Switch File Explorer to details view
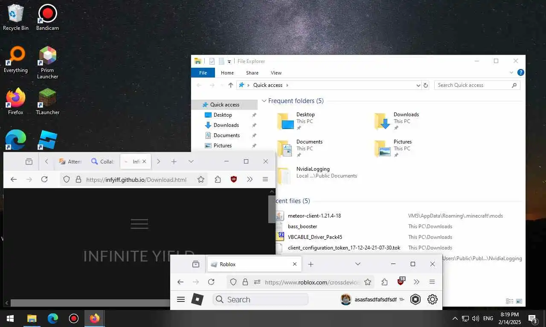The image size is (546, 327). 510,301
